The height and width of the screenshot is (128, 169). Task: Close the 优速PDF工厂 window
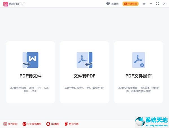coord(164,4)
